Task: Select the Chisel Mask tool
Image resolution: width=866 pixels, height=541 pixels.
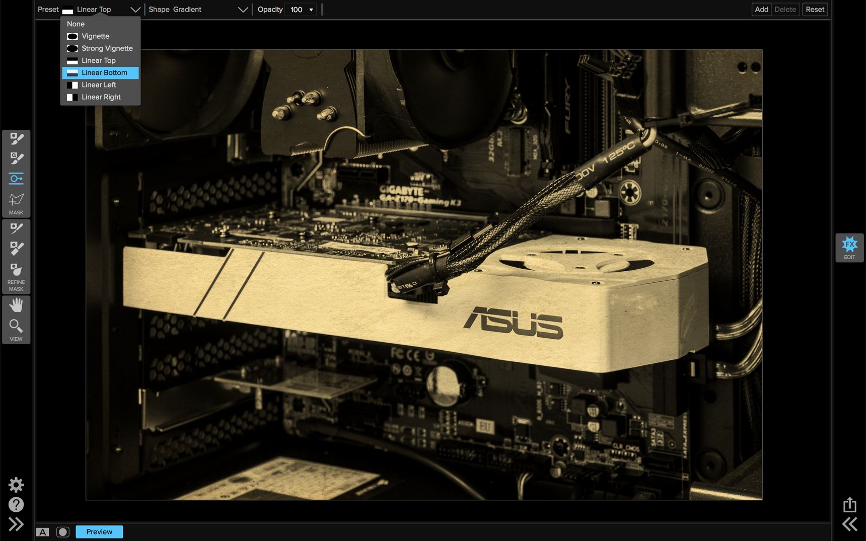Action: [16, 249]
